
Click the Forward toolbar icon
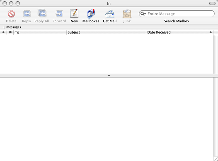tap(59, 14)
